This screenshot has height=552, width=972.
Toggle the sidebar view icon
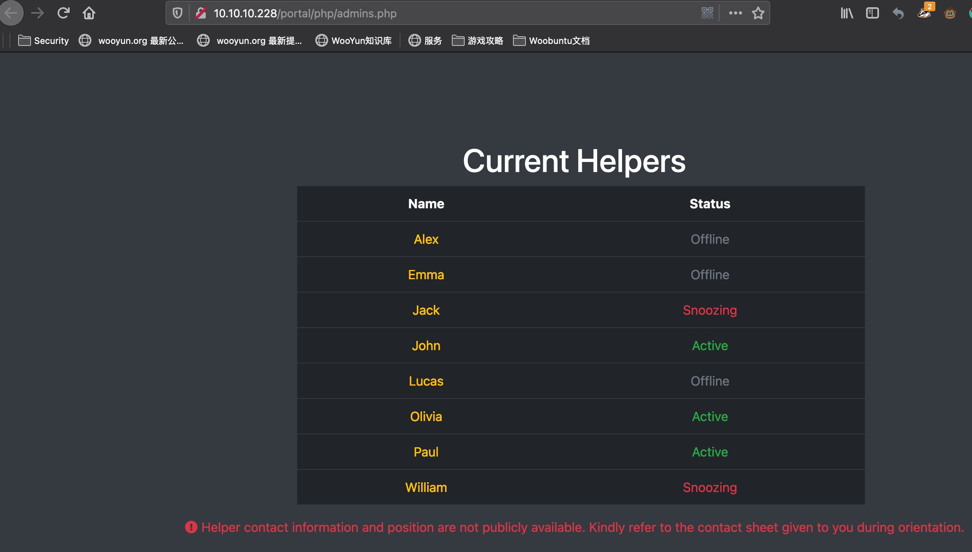click(872, 13)
